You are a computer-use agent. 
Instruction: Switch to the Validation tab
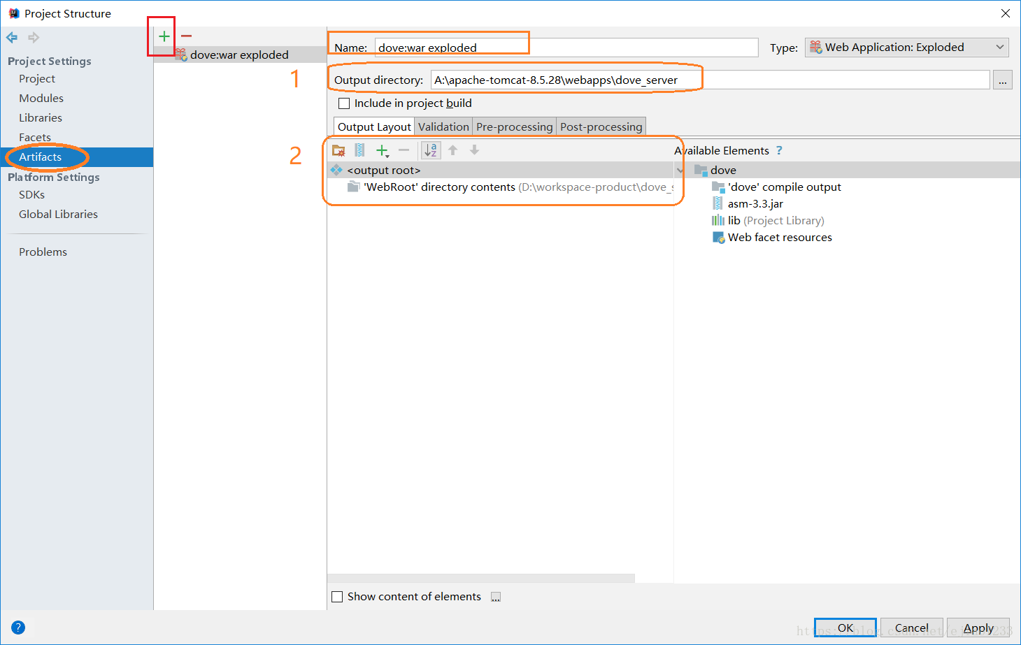(x=443, y=126)
